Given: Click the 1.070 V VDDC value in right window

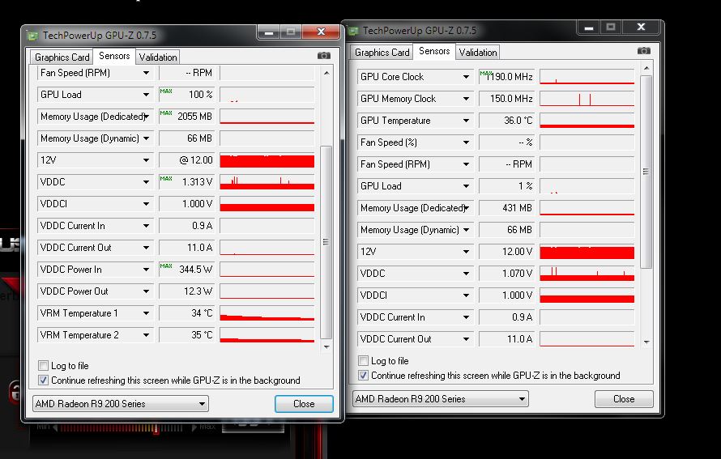Looking at the screenshot, I should pos(506,274).
